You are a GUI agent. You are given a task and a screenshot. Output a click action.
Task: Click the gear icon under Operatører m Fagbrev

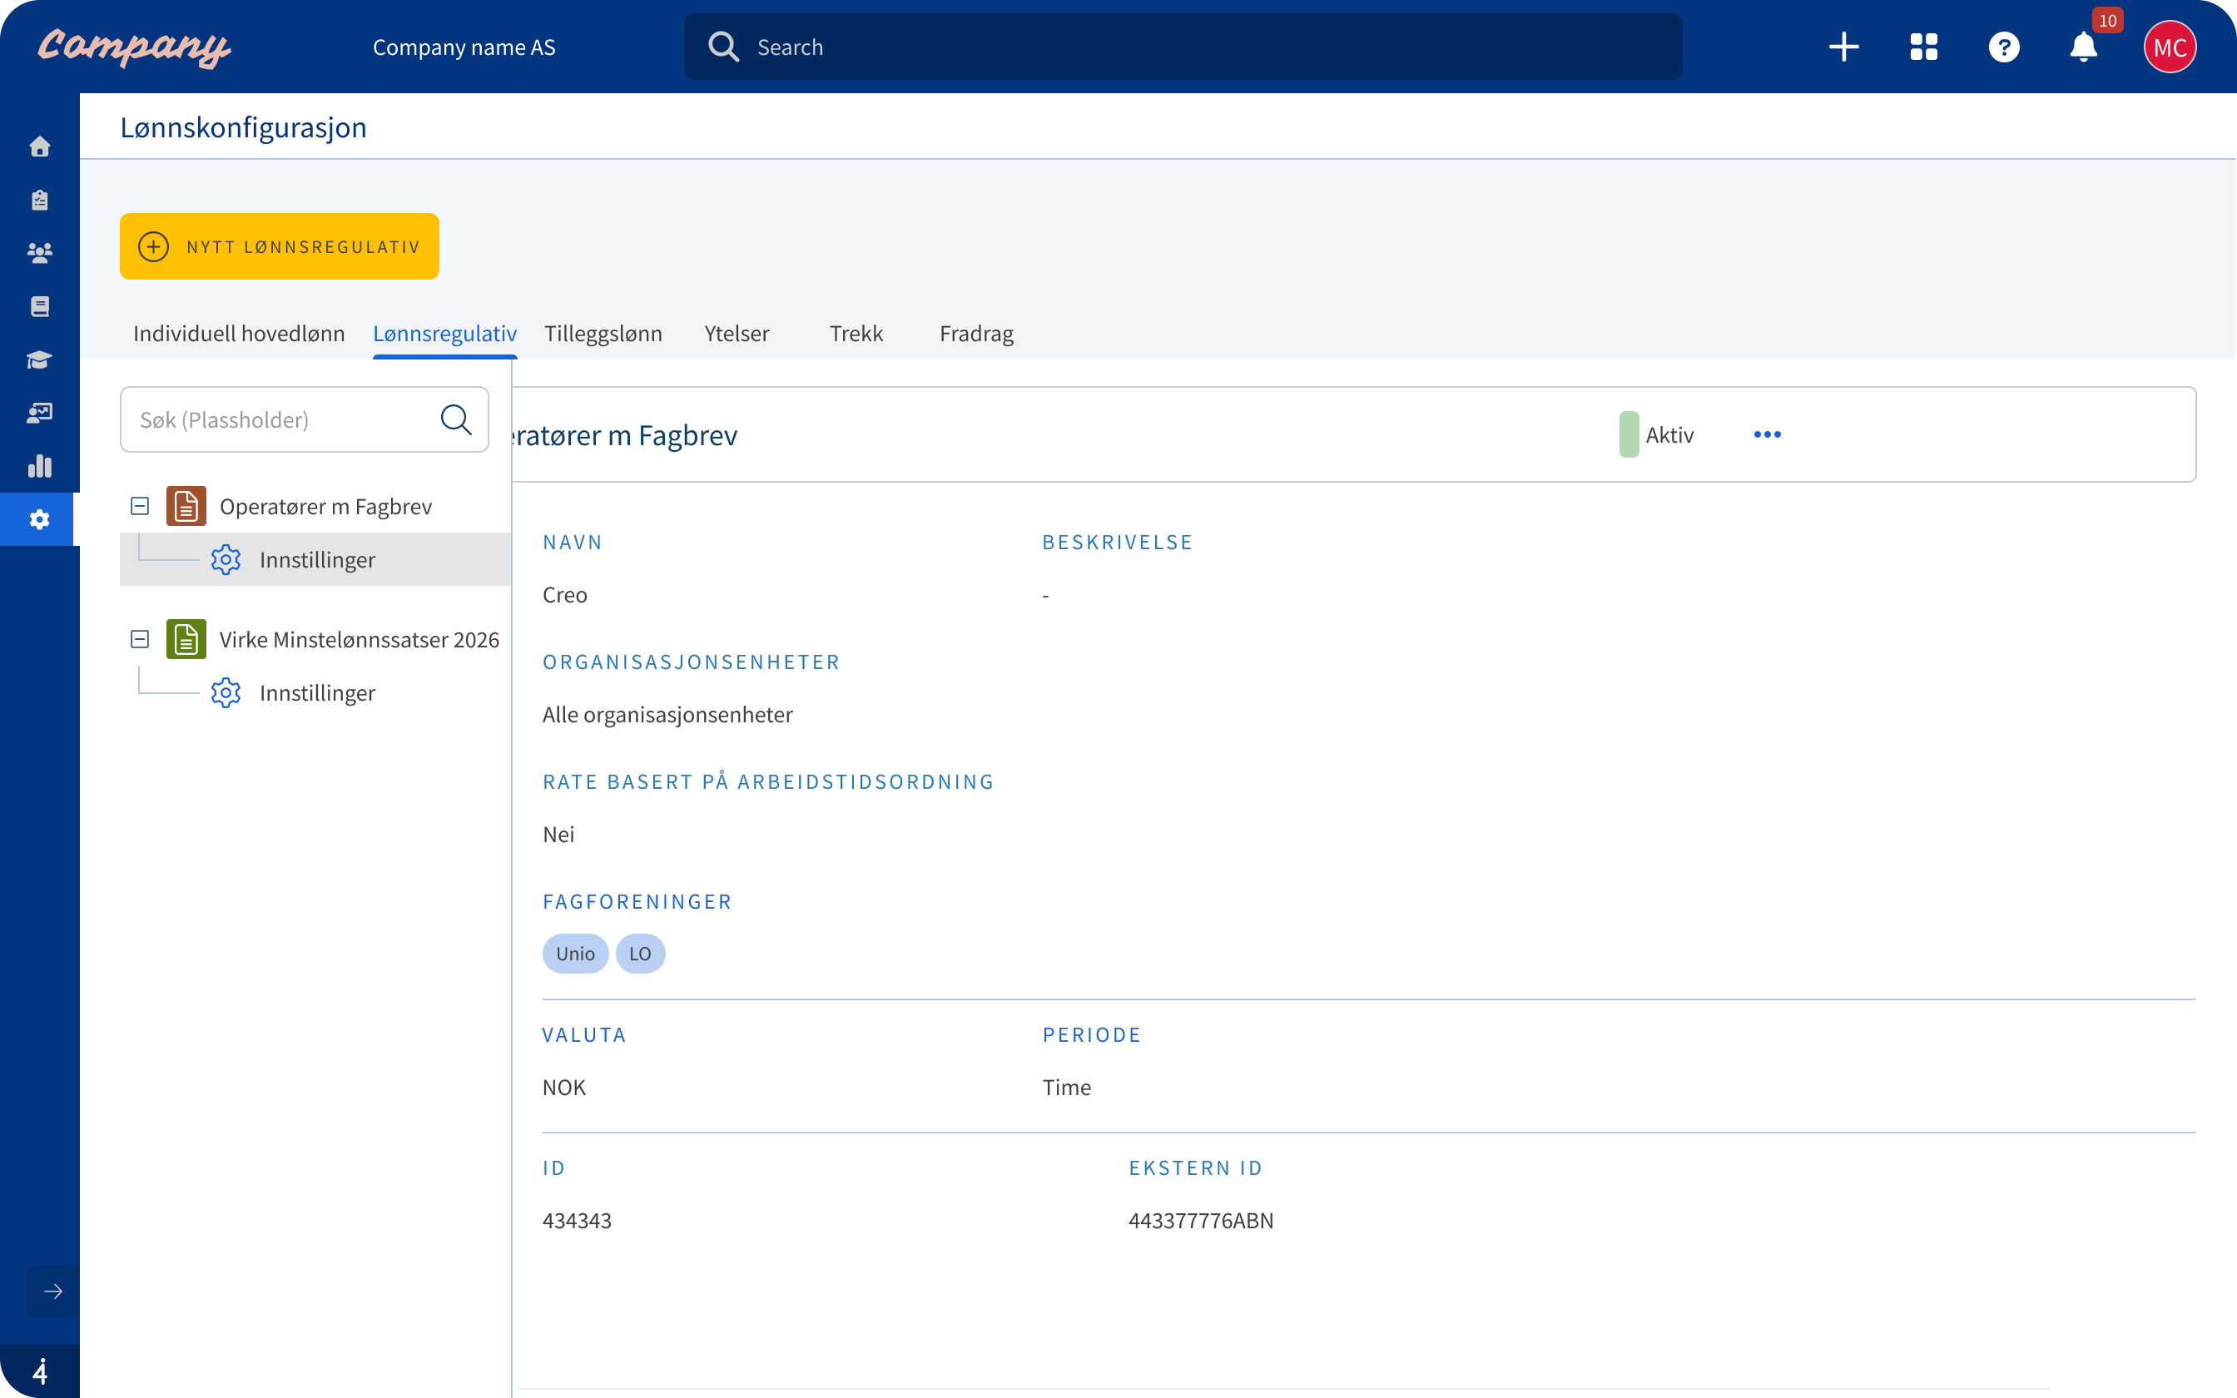click(226, 559)
